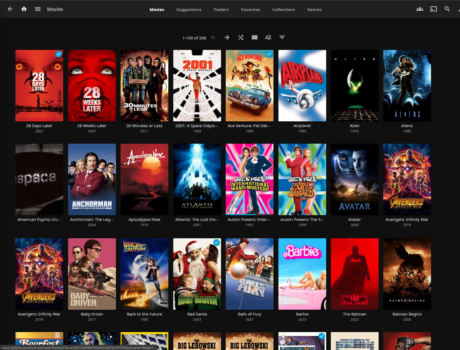Click the 'The Batman' title text
The width and height of the screenshot is (460, 350).
(x=355, y=314)
